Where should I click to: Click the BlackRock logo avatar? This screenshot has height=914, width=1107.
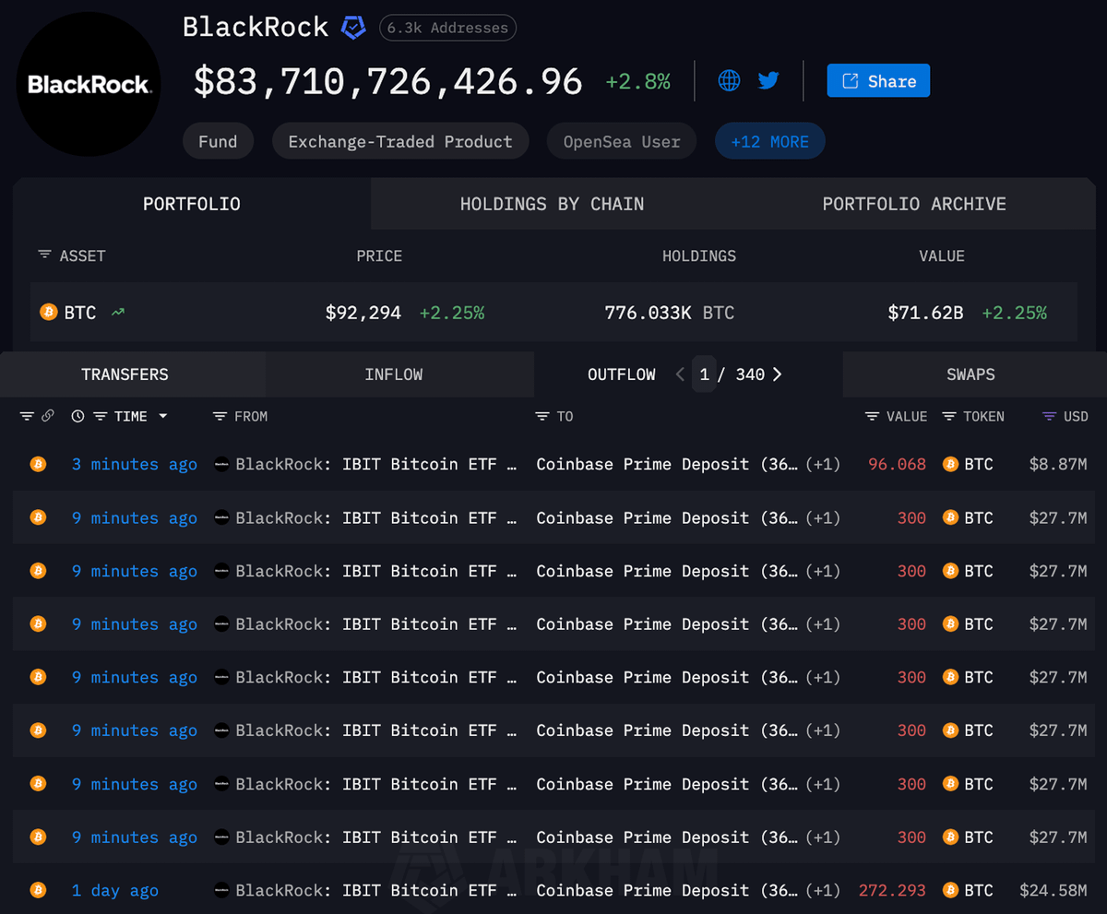(x=89, y=85)
